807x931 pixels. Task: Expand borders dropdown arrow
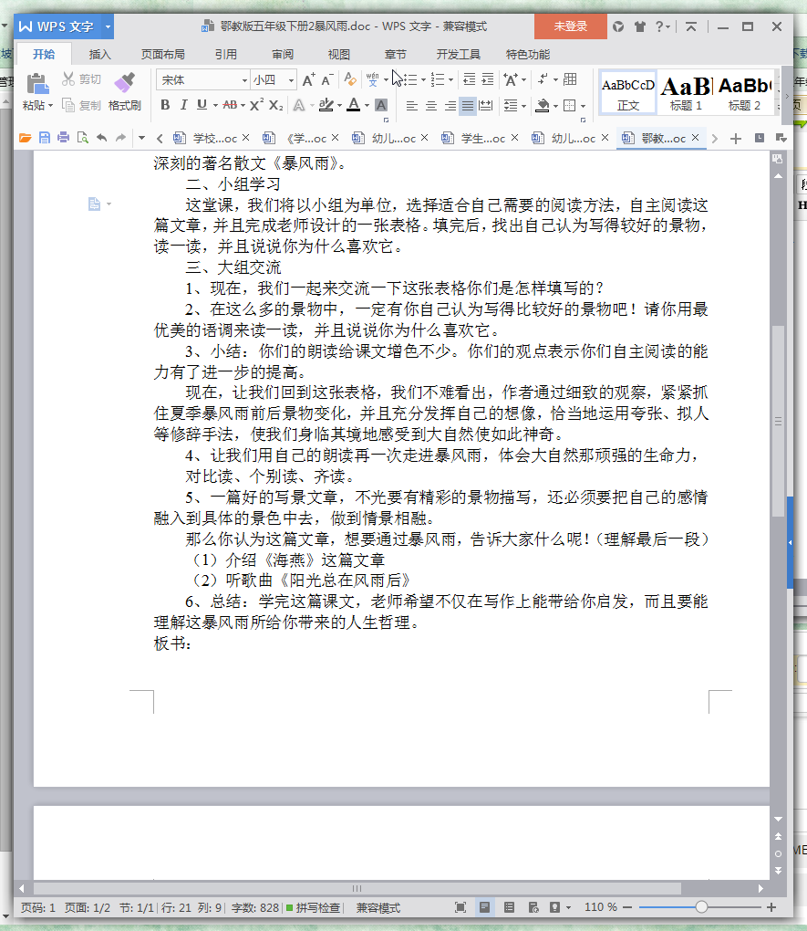point(584,106)
